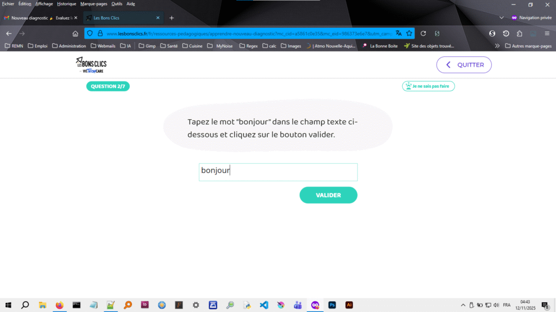Click the Les Bons Clics logo
Screen dimensions: 556x312
pos(91,64)
